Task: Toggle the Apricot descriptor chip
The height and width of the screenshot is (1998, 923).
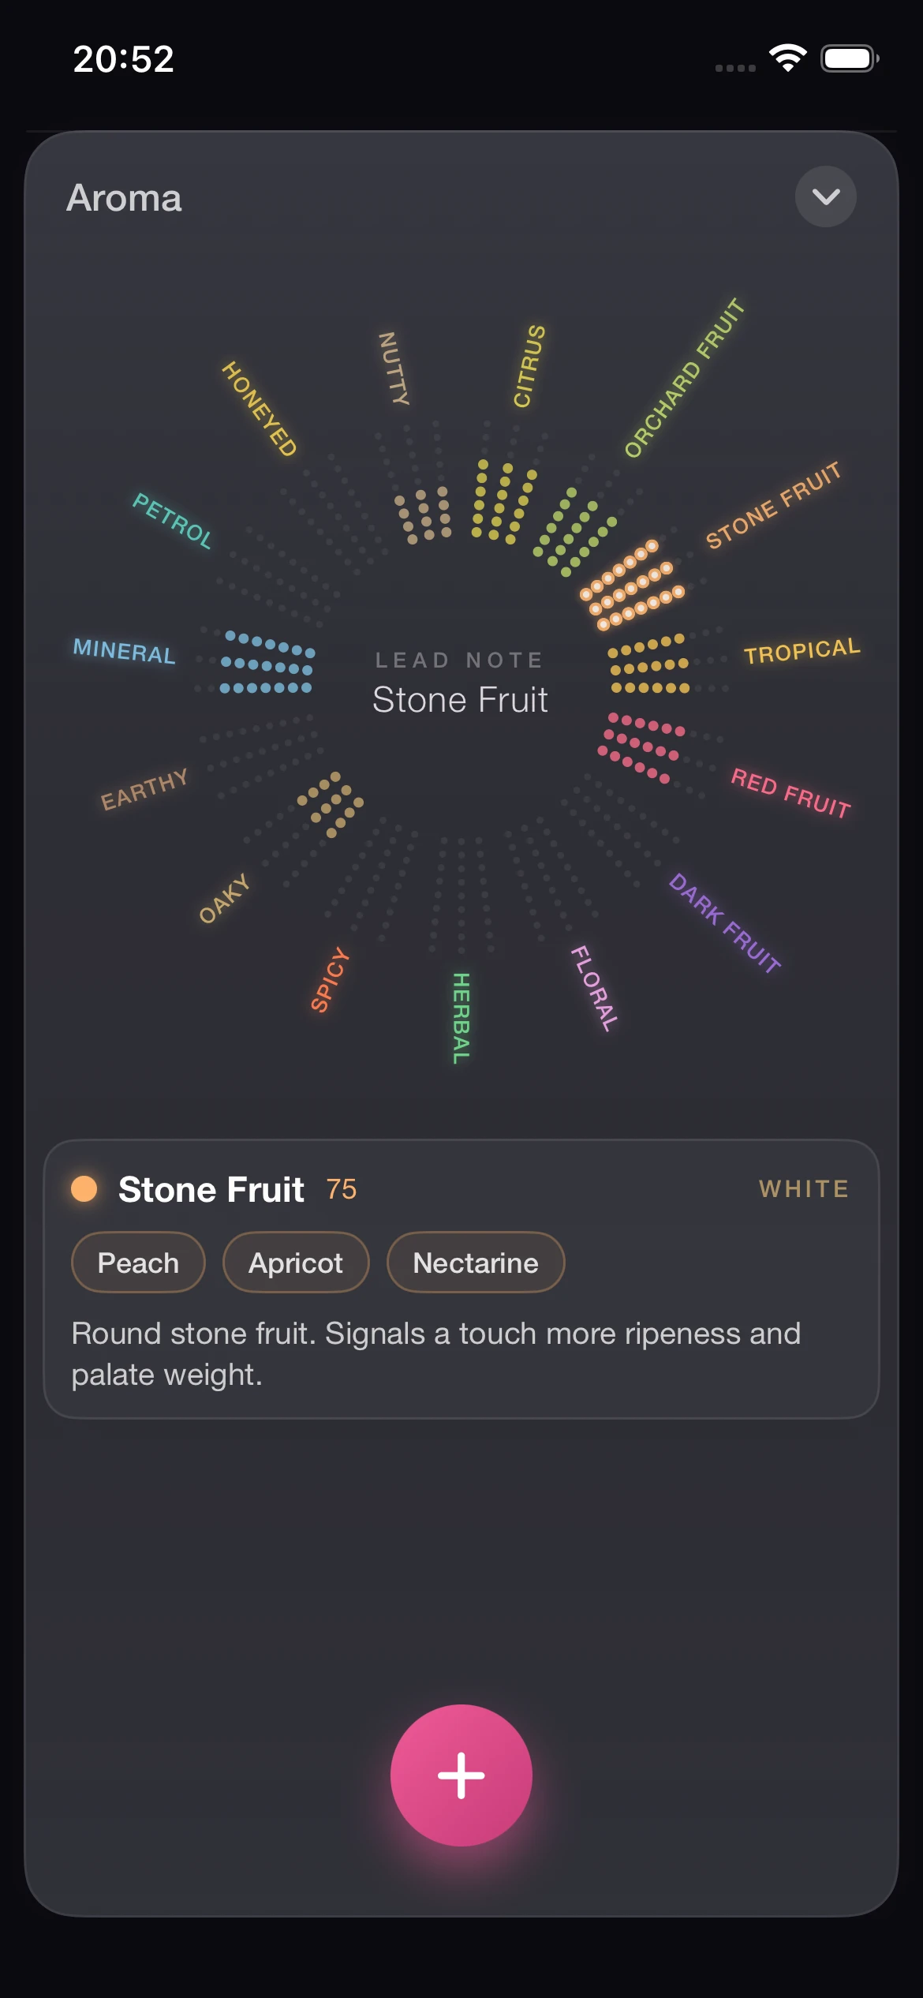Action: 296,1263
